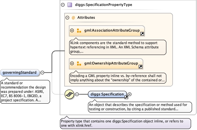Click the XLink components description note
Viewport: 197px width, 130px height.
[118, 47]
